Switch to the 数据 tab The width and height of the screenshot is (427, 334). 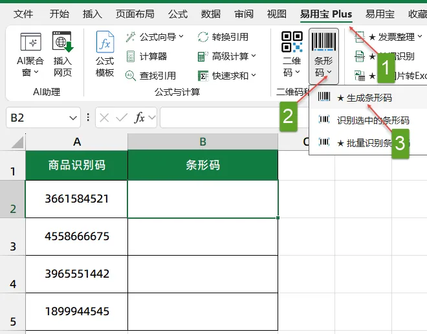click(211, 14)
